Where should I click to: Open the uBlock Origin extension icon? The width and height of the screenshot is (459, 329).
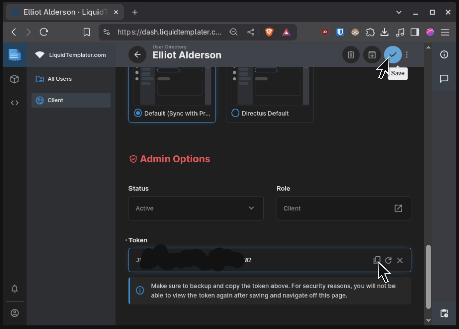click(325, 32)
